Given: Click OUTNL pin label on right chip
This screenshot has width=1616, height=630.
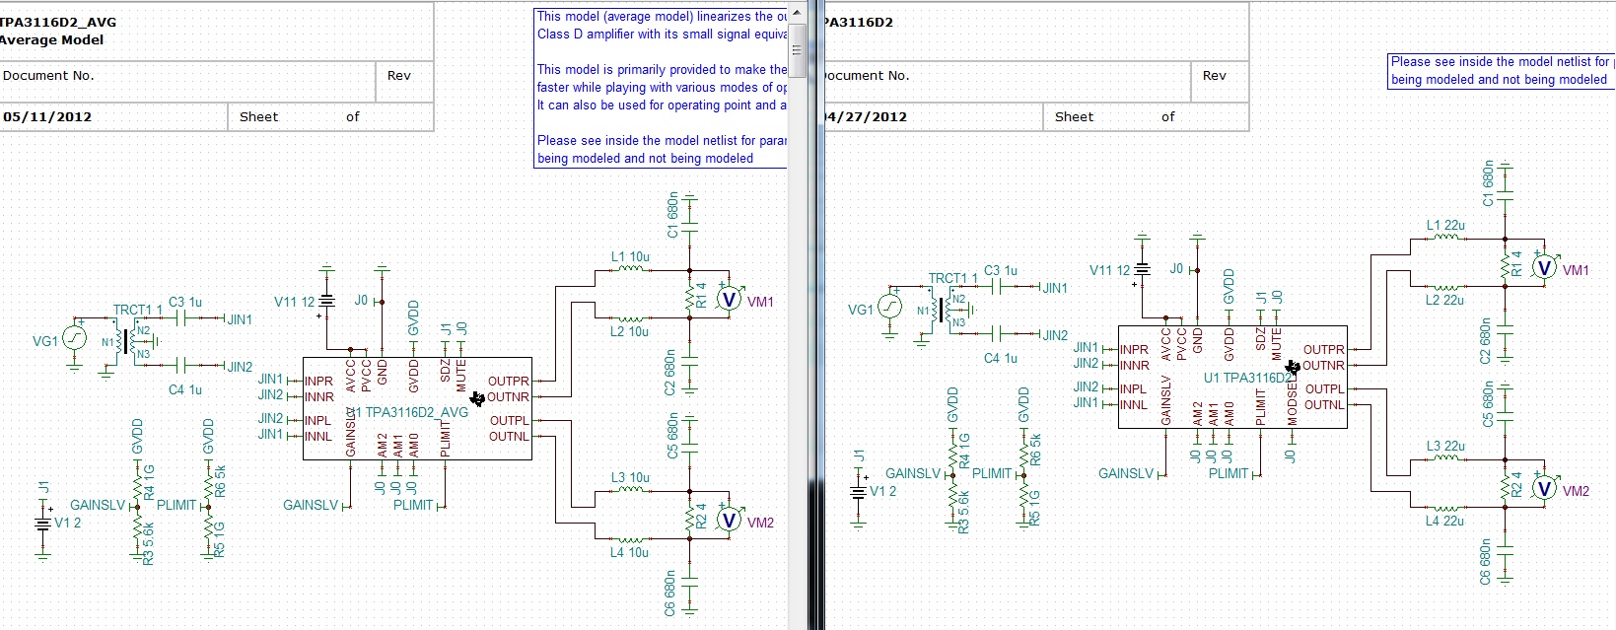Looking at the screenshot, I should pyautogui.click(x=1324, y=405).
